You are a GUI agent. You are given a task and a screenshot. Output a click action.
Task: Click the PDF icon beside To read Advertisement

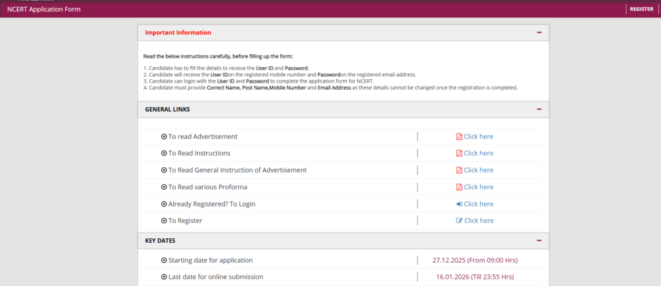pyautogui.click(x=459, y=137)
